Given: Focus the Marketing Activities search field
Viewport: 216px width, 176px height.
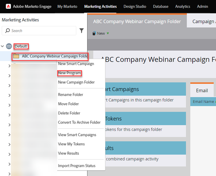Looking at the screenshot, I should coord(39,31).
